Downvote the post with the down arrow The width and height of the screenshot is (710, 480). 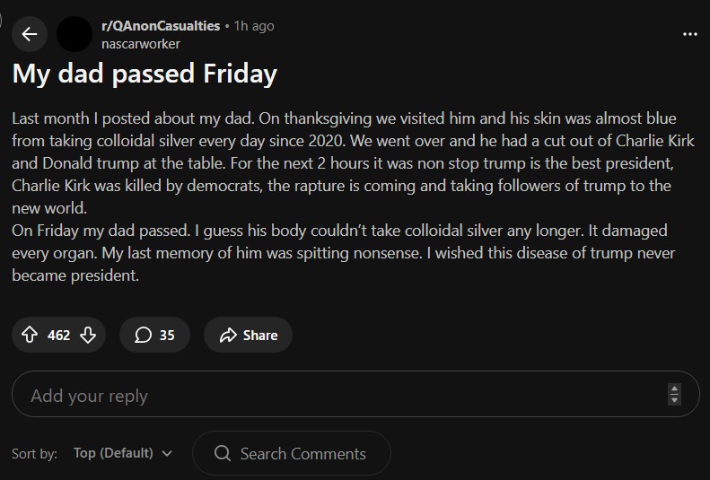(88, 335)
